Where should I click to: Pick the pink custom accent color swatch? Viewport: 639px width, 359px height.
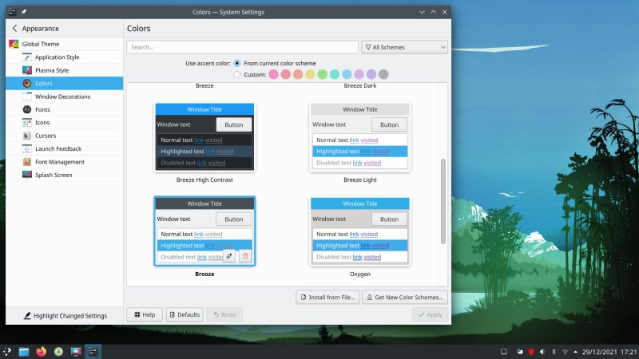coord(274,75)
